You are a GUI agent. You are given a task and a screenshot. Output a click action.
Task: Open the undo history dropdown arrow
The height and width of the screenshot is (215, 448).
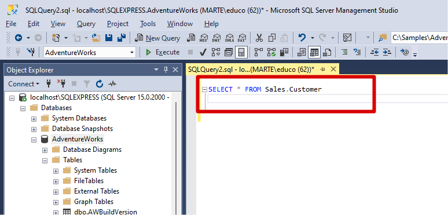(x=313, y=38)
